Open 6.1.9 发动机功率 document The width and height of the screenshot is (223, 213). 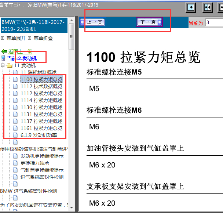39,135
